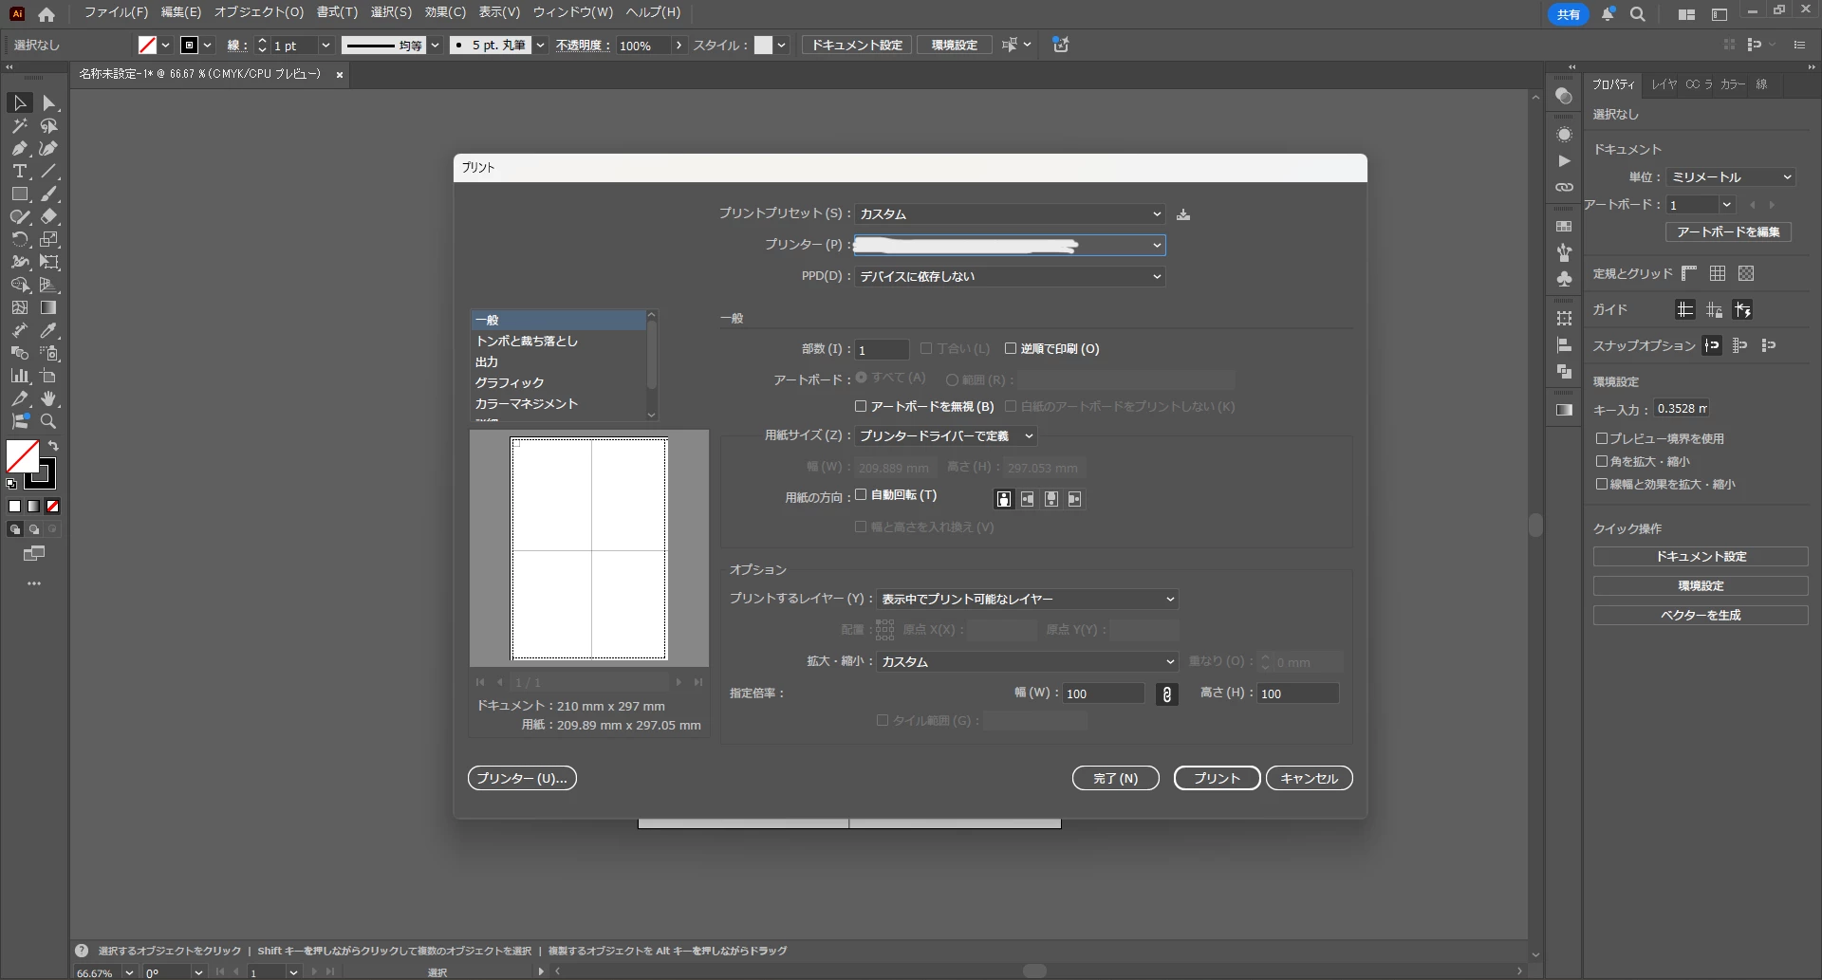Toggle smart guides icon
This screenshot has width=1822, height=980.
tap(1743, 310)
